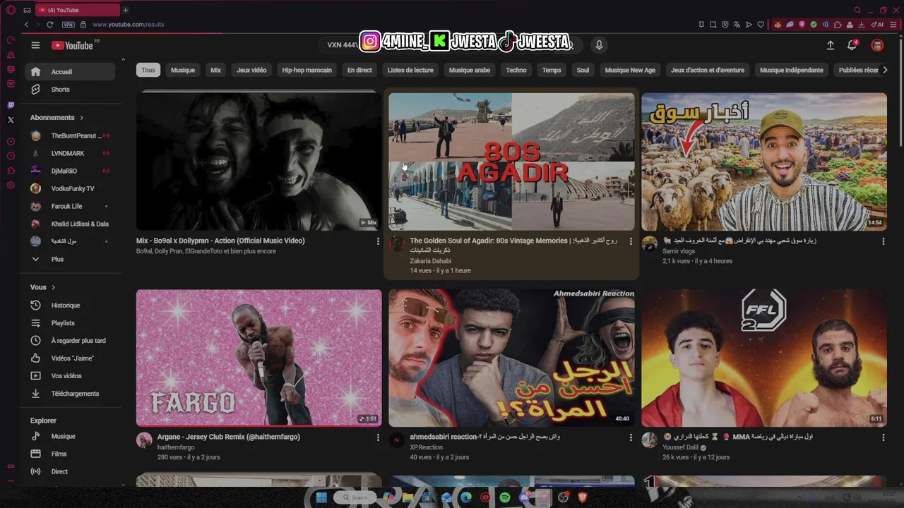Select the En direct filter chip
The height and width of the screenshot is (508, 904).
pyautogui.click(x=359, y=70)
